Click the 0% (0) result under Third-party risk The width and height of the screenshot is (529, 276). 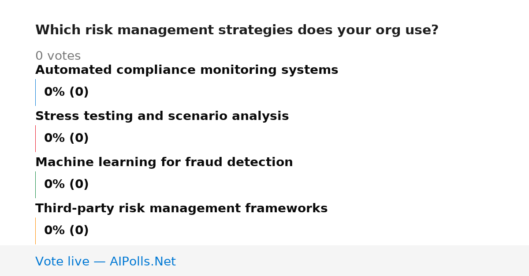pyautogui.click(x=66, y=231)
